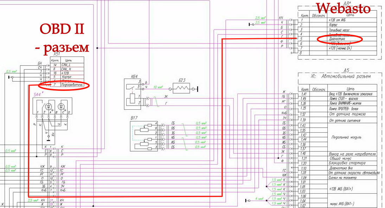Click the 10 мм² wire size label
This screenshot has height=208, width=385.
coord(158,87)
